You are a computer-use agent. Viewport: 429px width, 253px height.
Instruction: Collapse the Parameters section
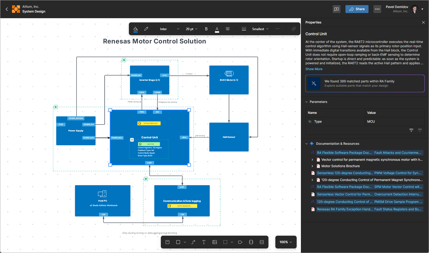[307, 102]
